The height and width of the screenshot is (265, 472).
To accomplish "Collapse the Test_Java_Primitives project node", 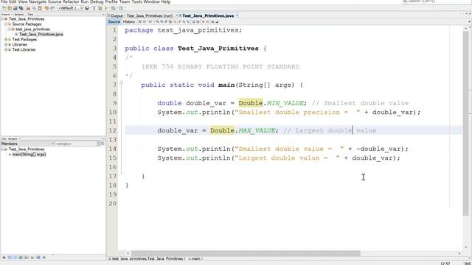I will [3, 19].
